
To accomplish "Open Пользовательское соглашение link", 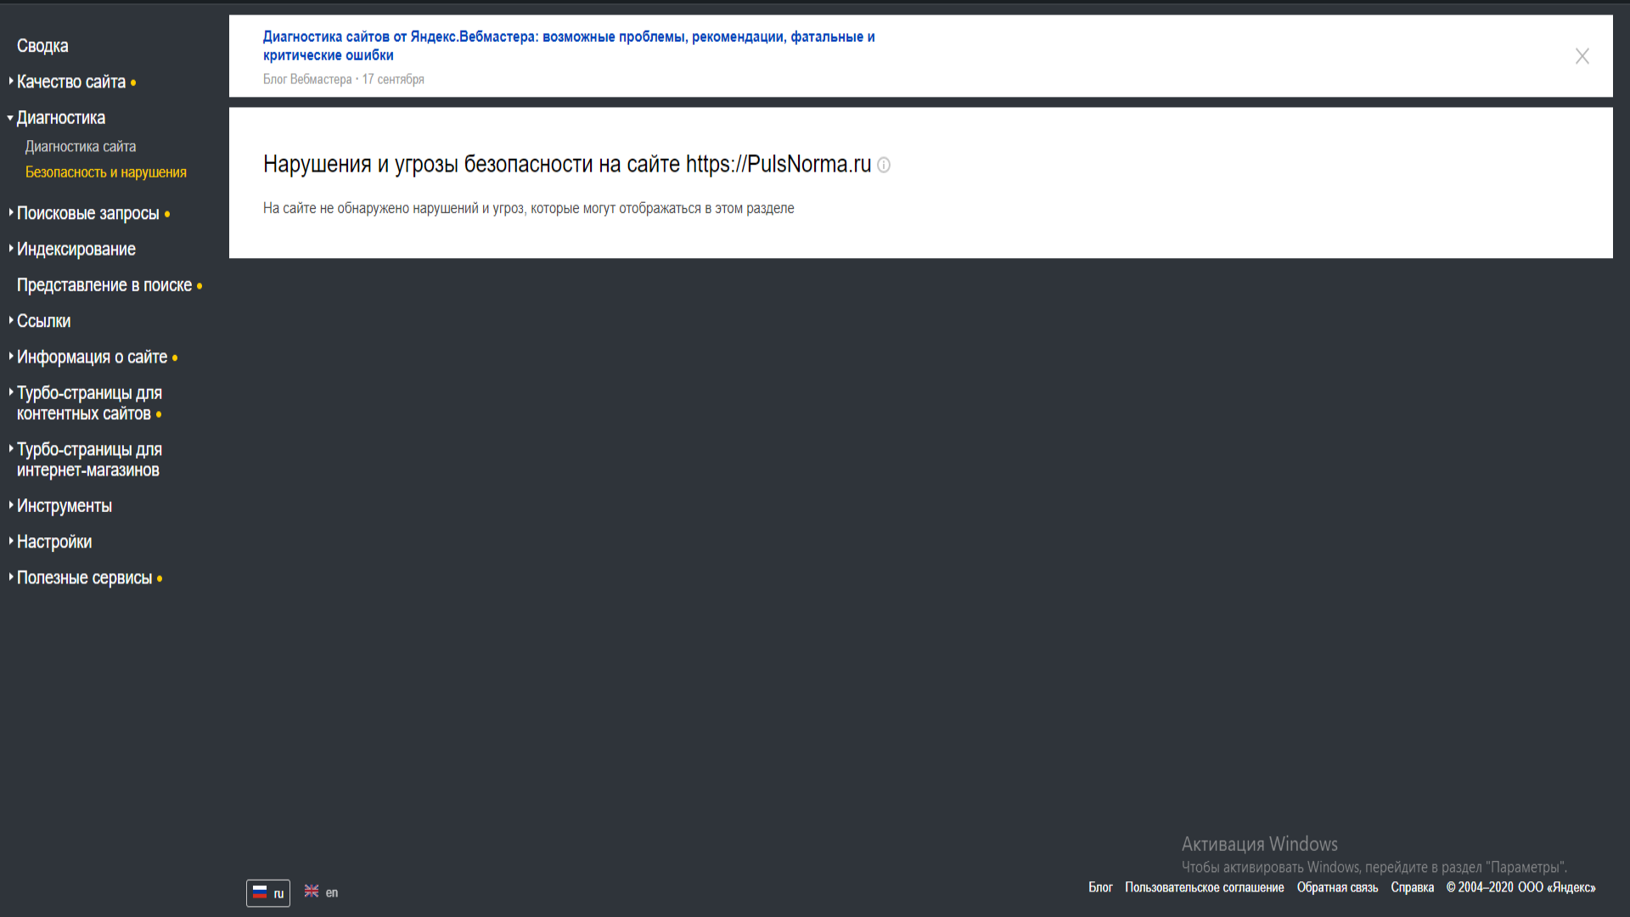I will pyautogui.click(x=1204, y=887).
